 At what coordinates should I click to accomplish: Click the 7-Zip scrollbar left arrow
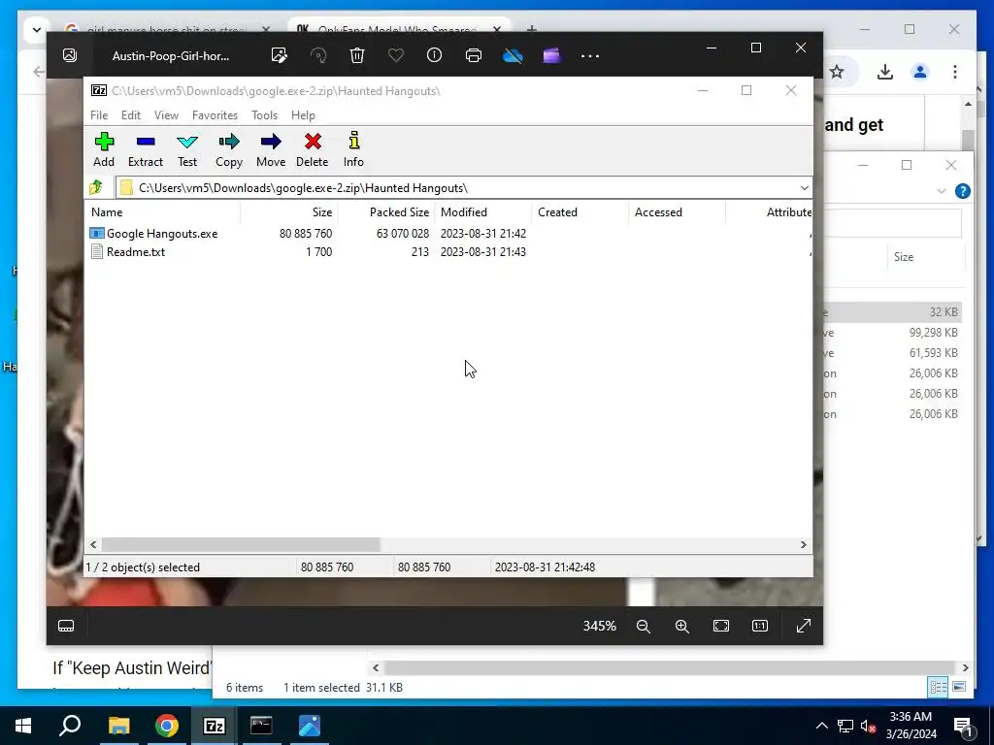pos(94,545)
